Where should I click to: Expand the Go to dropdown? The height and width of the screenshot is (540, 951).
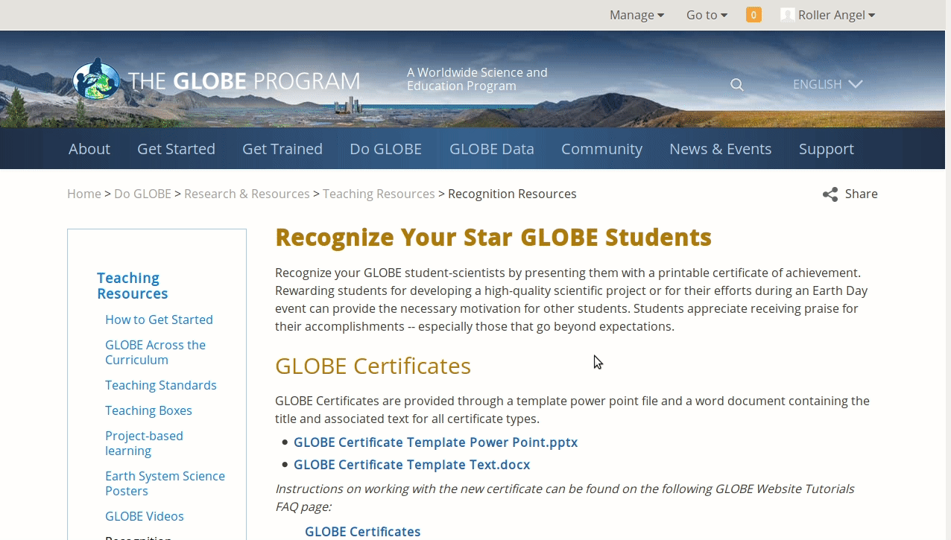tap(706, 15)
